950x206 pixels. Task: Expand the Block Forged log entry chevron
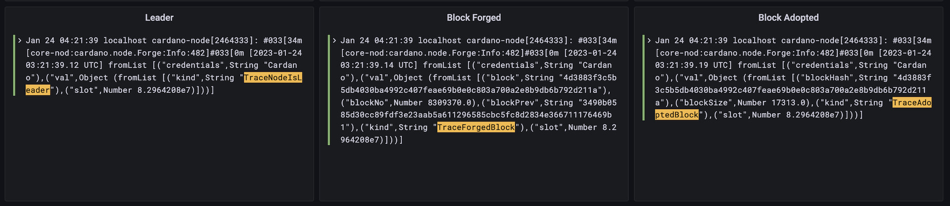pos(334,41)
